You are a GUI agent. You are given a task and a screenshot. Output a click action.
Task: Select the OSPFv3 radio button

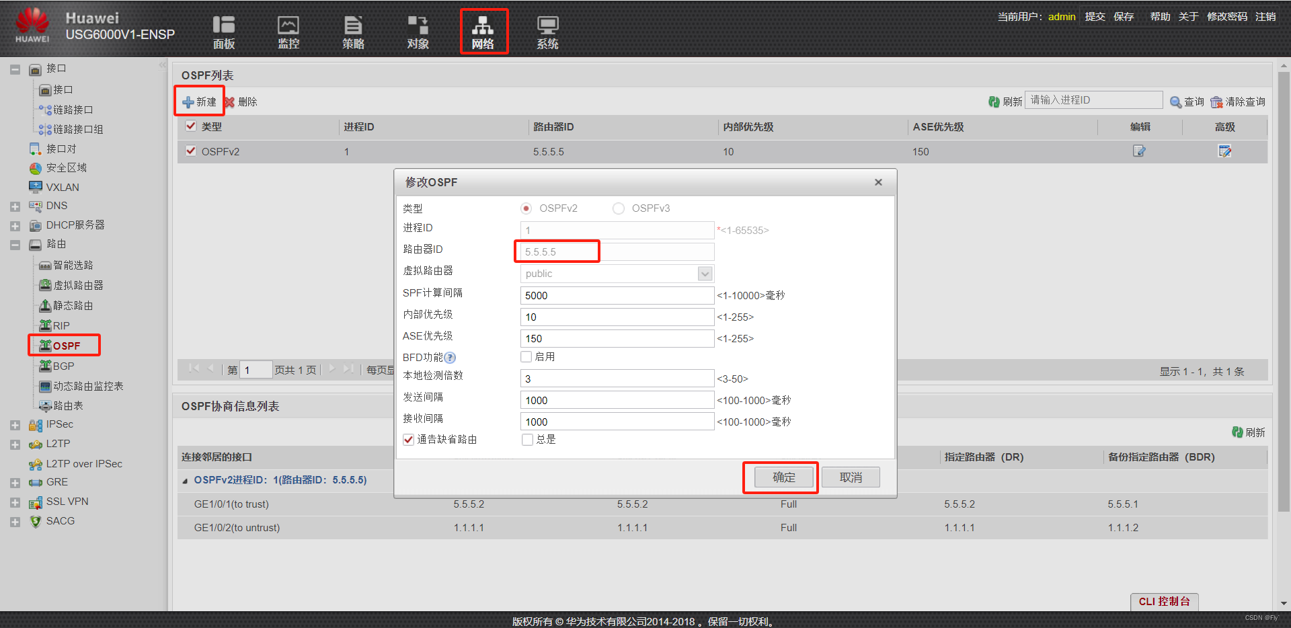click(619, 208)
